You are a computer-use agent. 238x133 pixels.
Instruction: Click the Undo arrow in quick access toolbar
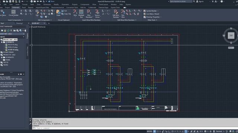tap(22, 1)
